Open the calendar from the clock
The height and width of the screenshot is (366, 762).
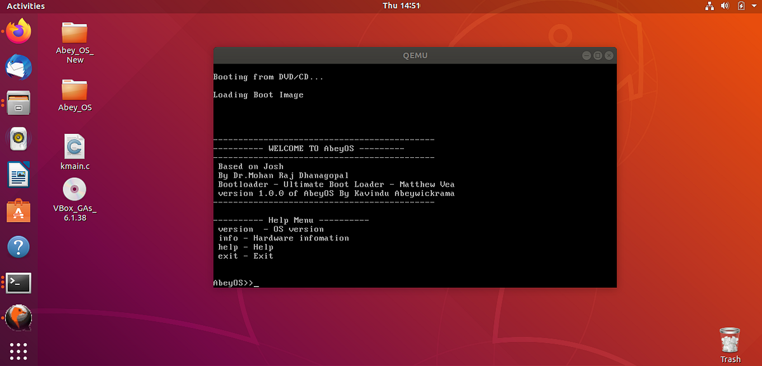(x=401, y=6)
